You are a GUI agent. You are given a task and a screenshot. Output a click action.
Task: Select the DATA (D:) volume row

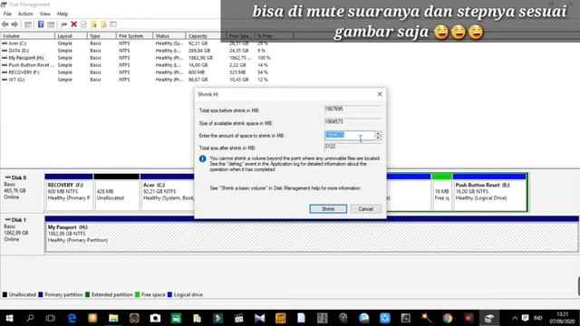(x=136, y=51)
